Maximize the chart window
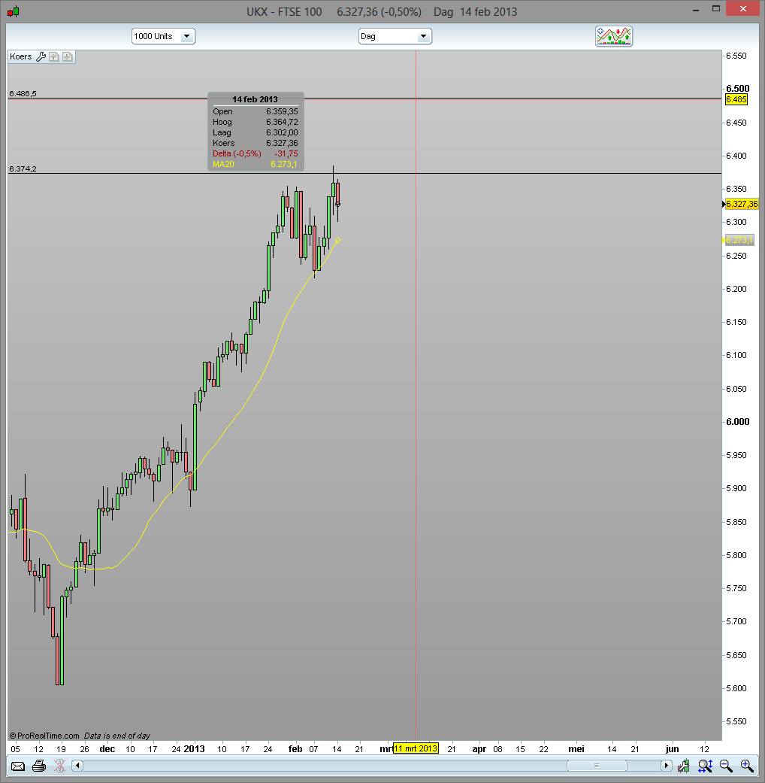The height and width of the screenshot is (783, 765). click(x=716, y=9)
